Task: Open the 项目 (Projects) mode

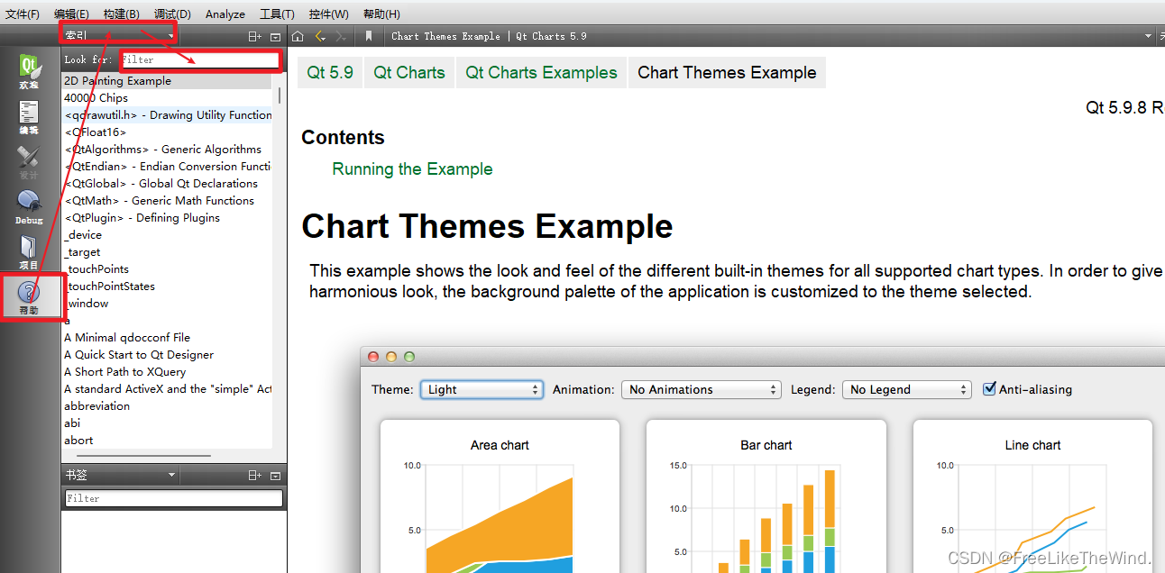Action: [29, 252]
